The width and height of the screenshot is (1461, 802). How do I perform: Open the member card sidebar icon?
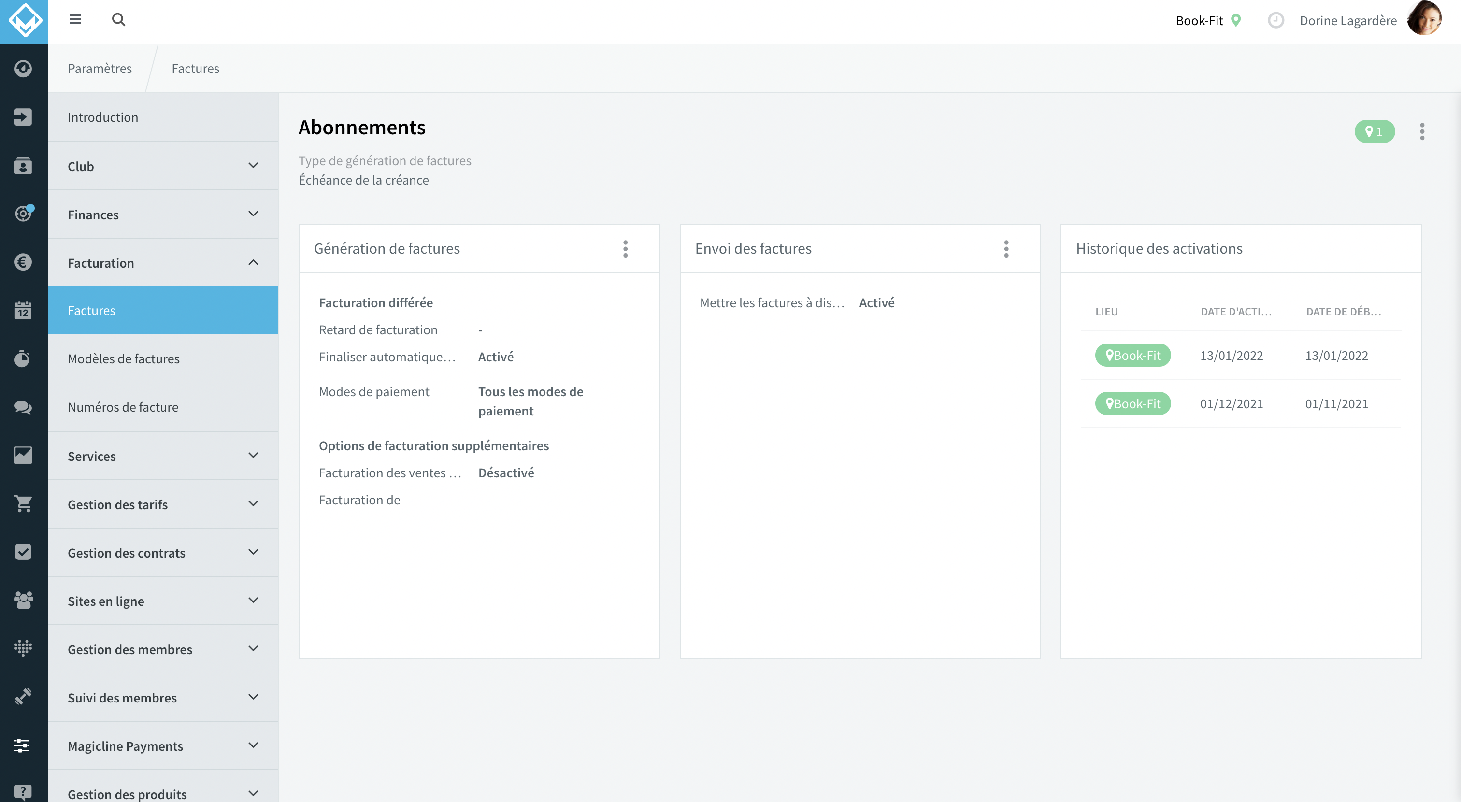tap(23, 166)
